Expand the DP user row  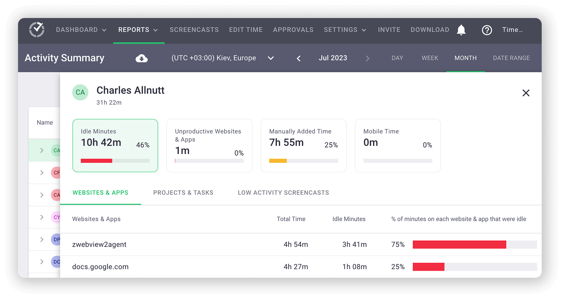click(x=42, y=239)
